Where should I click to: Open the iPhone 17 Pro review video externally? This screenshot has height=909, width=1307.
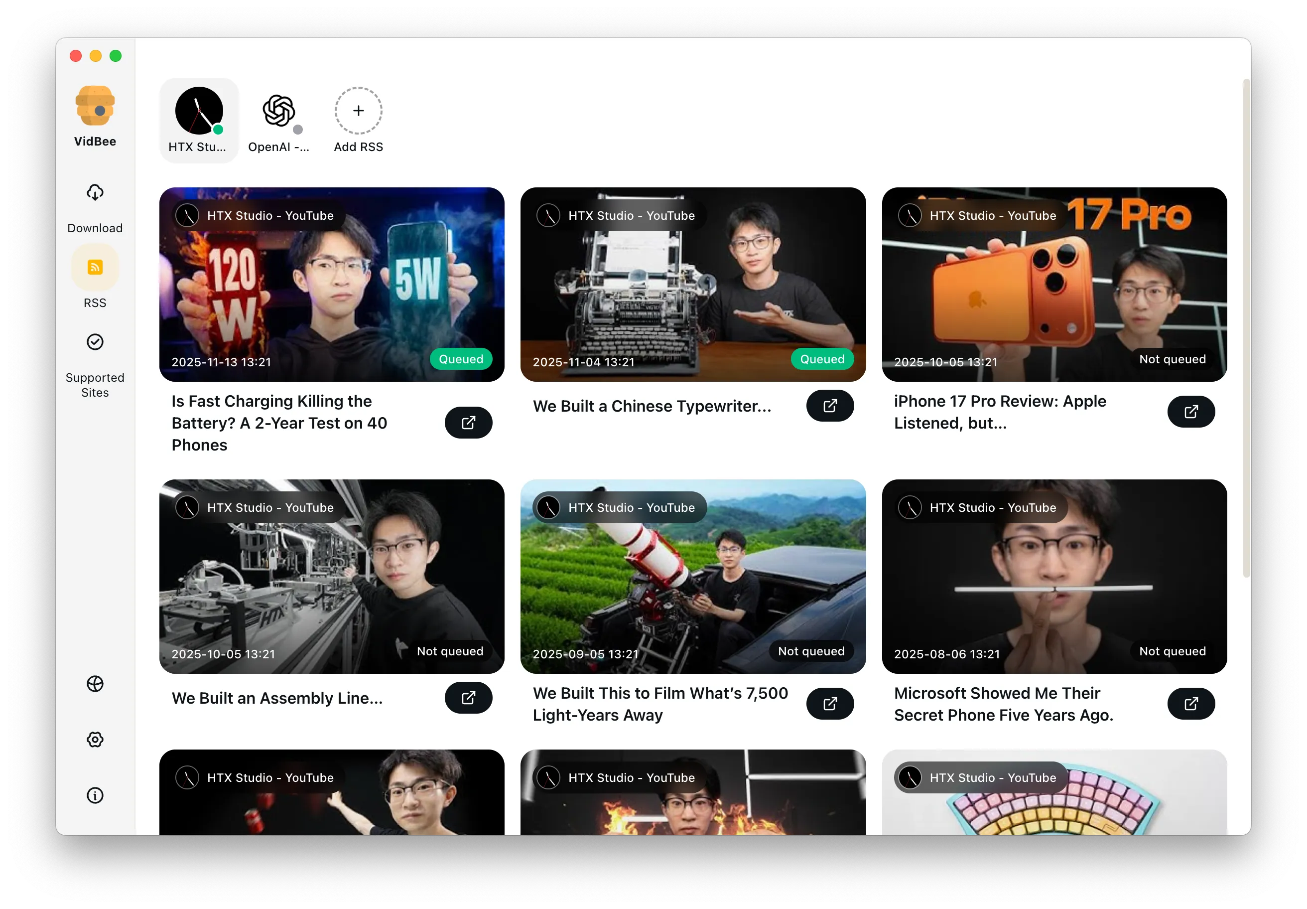point(1191,412)
